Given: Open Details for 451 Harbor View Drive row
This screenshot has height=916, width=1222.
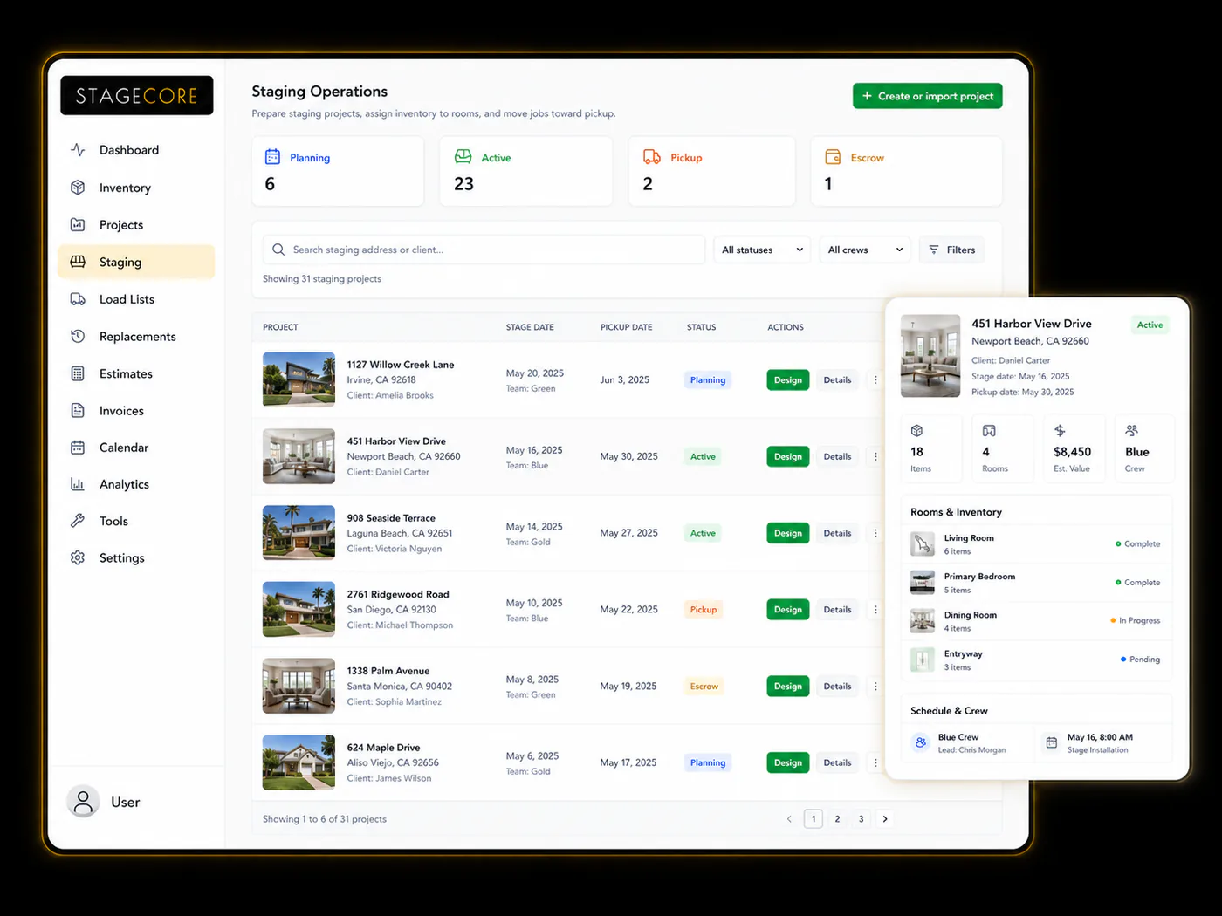Looking at the screenshot, I should [837, 456].
